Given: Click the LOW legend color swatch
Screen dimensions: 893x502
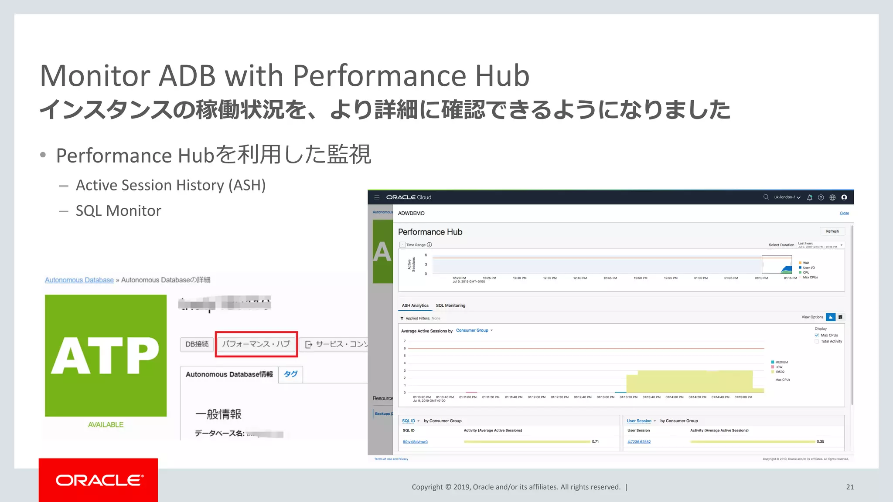Looking at the screenshot, I should click(773, 367).
